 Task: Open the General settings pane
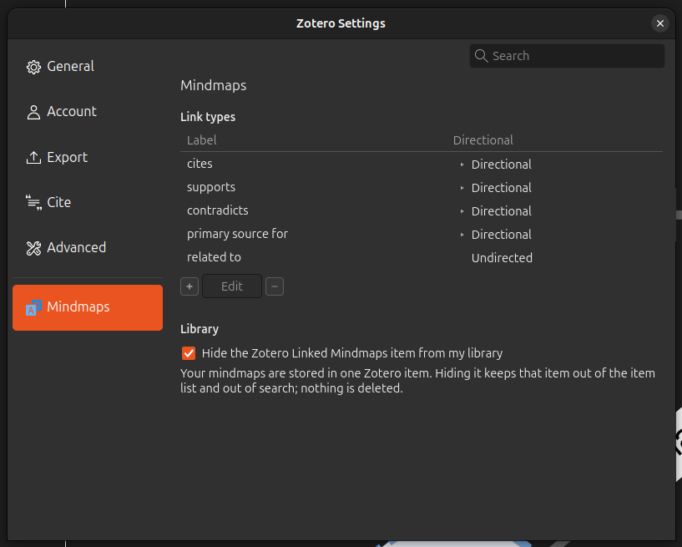coord(88,67)
